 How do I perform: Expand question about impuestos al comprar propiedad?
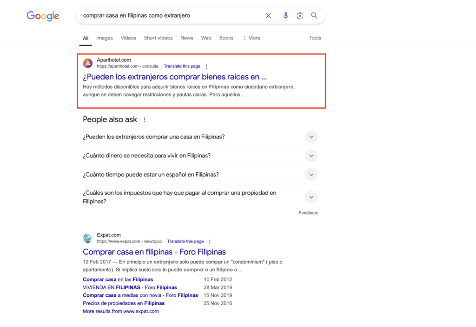point(200,197)
